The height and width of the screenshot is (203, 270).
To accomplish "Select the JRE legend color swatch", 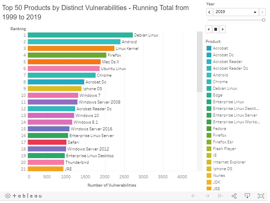I will pyautogui.click(x=209, y=189).
